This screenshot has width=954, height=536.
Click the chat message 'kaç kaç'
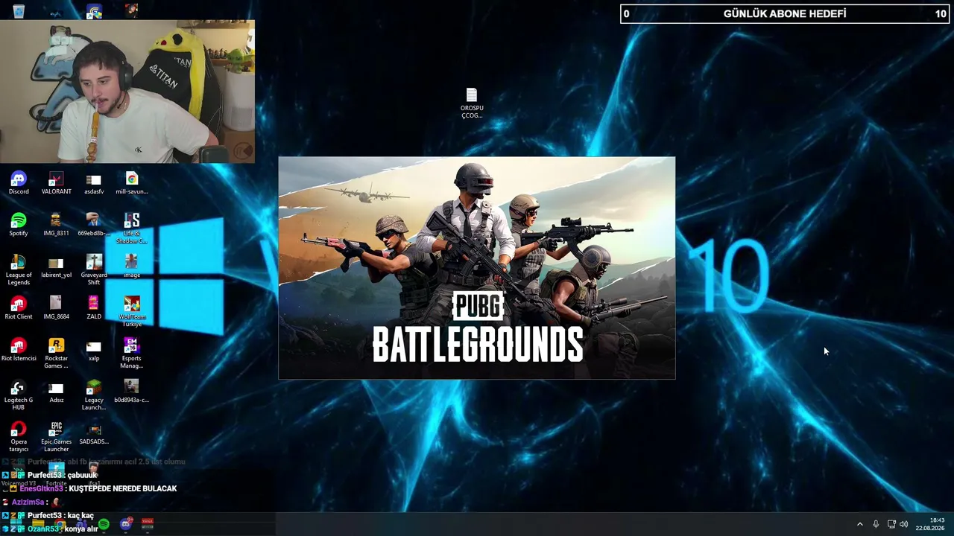80,515
